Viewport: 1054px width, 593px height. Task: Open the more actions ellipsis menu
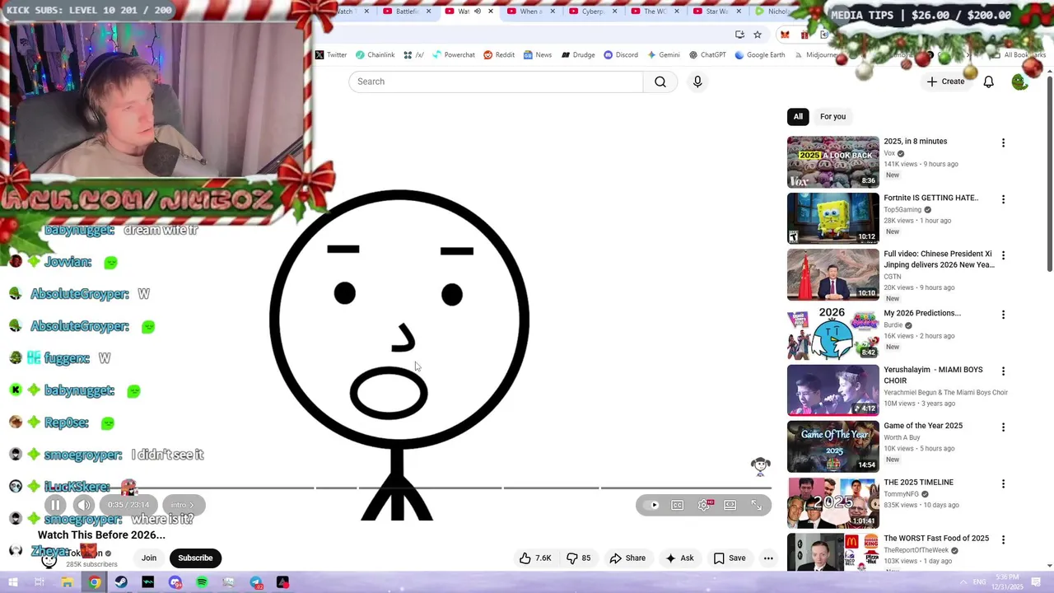[x=768, y=558]
